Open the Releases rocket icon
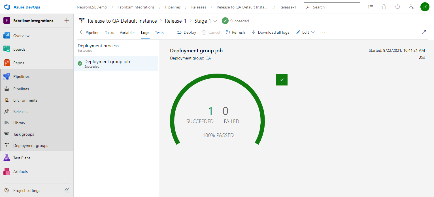Image resolution: width=434 pixels, height=197 pixels. 7,112
